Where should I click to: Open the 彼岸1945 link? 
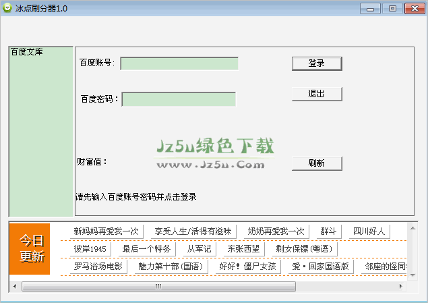point(90,249)
